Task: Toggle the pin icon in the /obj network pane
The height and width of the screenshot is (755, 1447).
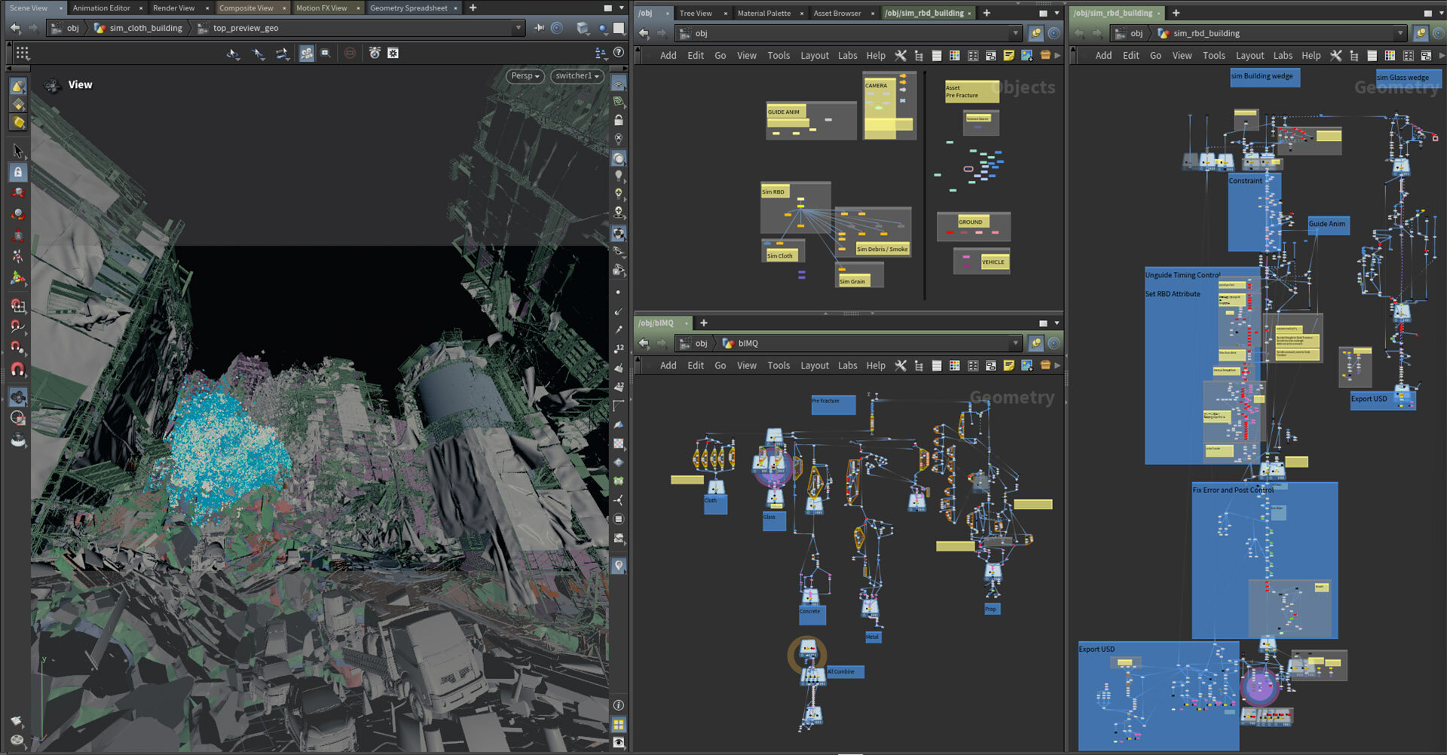Action: tap(1036, 33)
